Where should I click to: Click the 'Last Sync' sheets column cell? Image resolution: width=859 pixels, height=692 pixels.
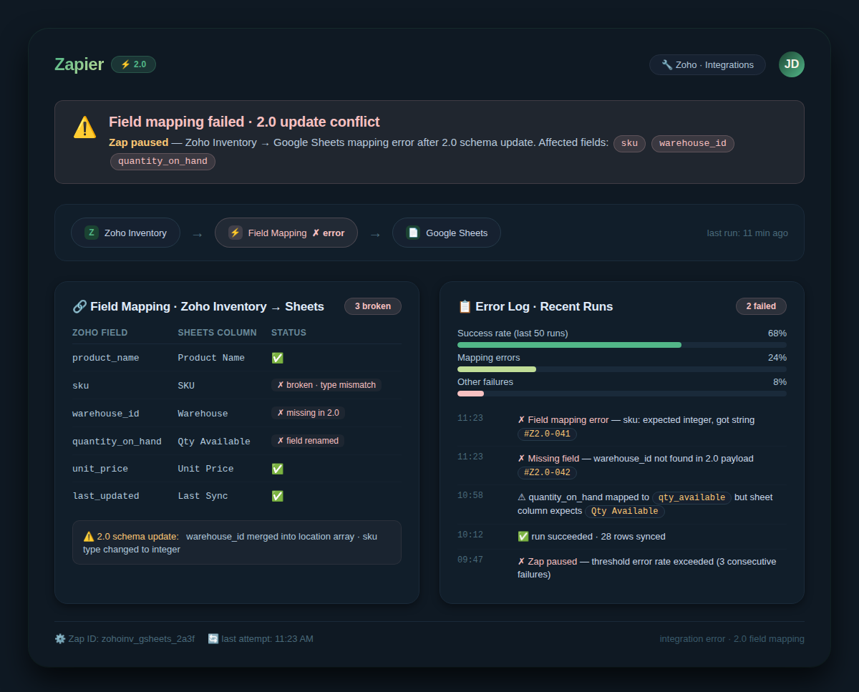click(x=203, y=496)
